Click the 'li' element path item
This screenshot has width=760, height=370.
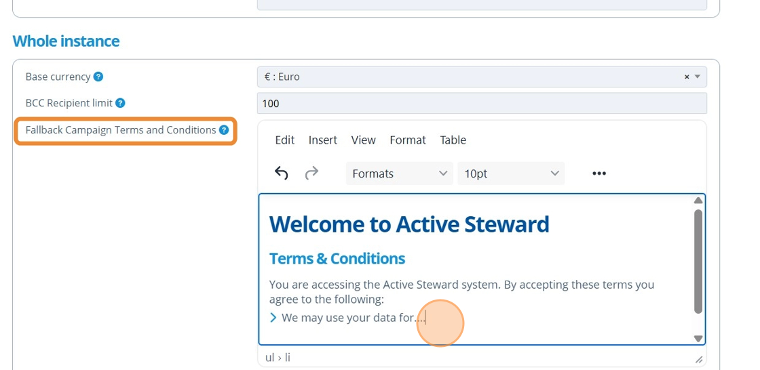click(x=288, y=358)
